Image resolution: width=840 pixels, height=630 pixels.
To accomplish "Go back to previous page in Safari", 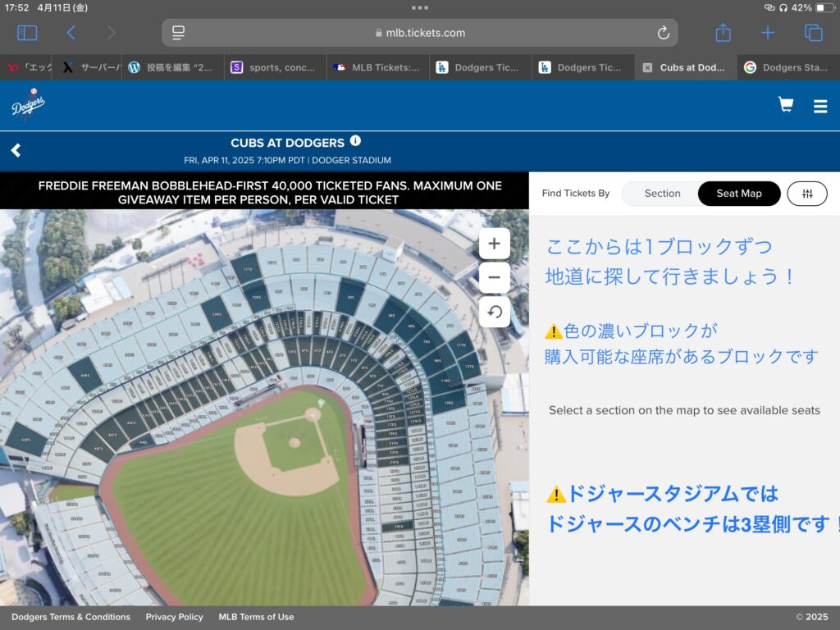I will (x=71, y=33).
